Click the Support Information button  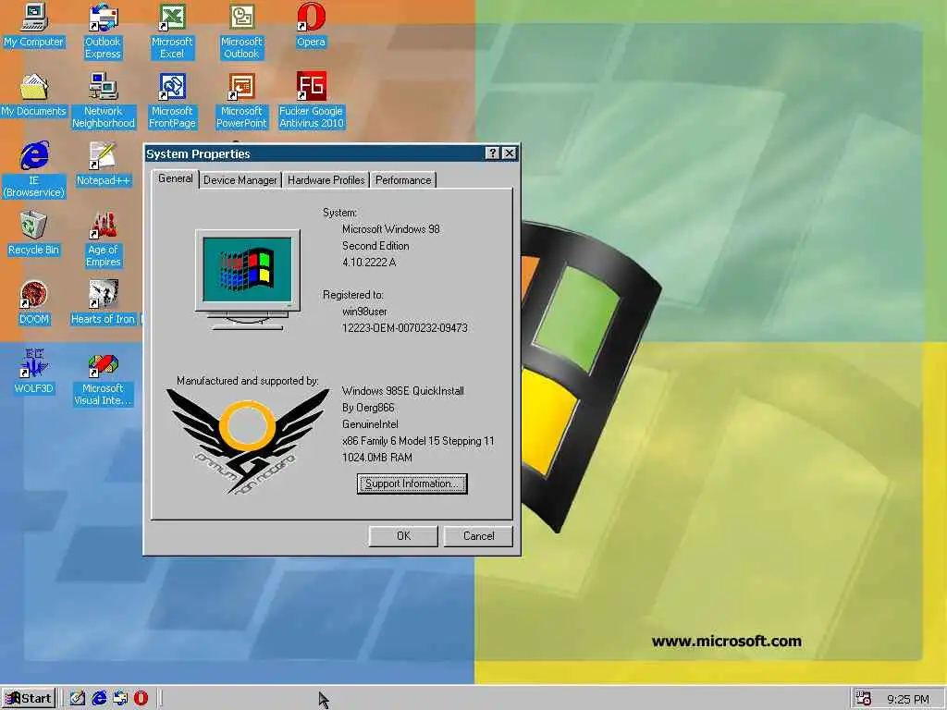click(412, 484)
